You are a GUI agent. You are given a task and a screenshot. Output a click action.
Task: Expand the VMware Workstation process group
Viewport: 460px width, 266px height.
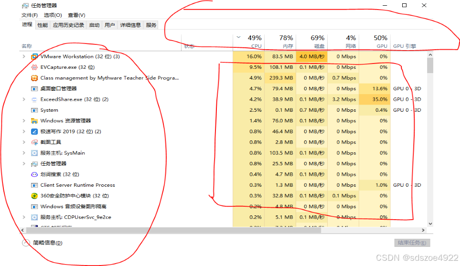tap(24, 56)
